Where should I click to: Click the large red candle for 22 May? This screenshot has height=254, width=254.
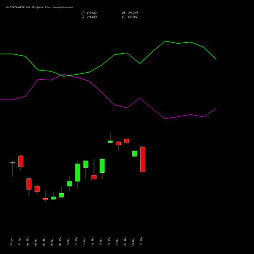(143, 160)
